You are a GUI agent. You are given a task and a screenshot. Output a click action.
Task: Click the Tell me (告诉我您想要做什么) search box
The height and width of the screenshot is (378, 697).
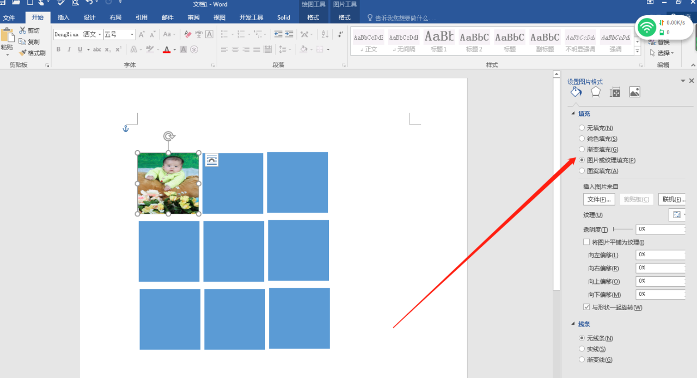coord(402,18)
